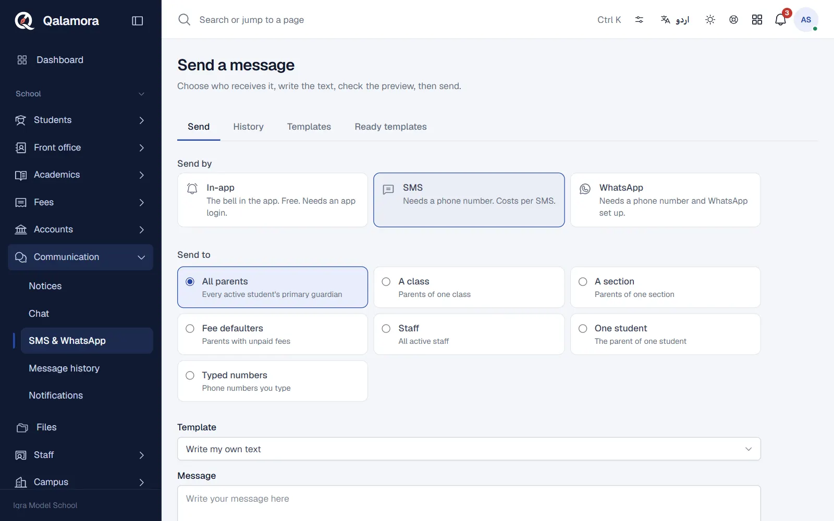Choose the SMS send-by card

pyautogui.click(x=469, y=200)
